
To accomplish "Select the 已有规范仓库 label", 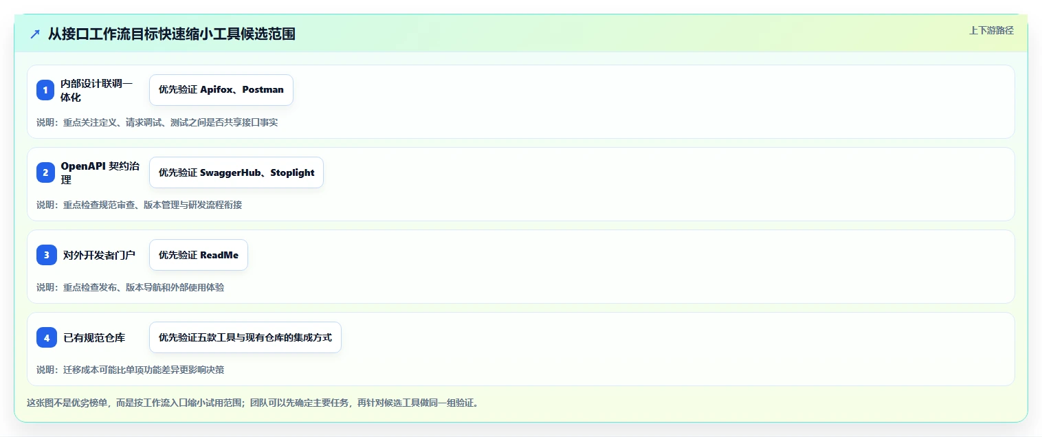I will click(x=94, y=337).
